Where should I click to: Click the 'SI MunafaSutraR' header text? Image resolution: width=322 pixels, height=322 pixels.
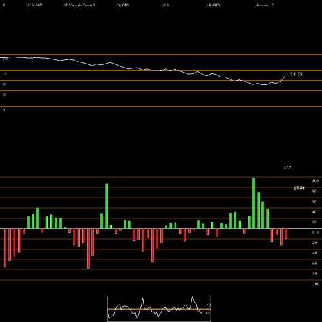pyautogui.click(x=79, y=5)
